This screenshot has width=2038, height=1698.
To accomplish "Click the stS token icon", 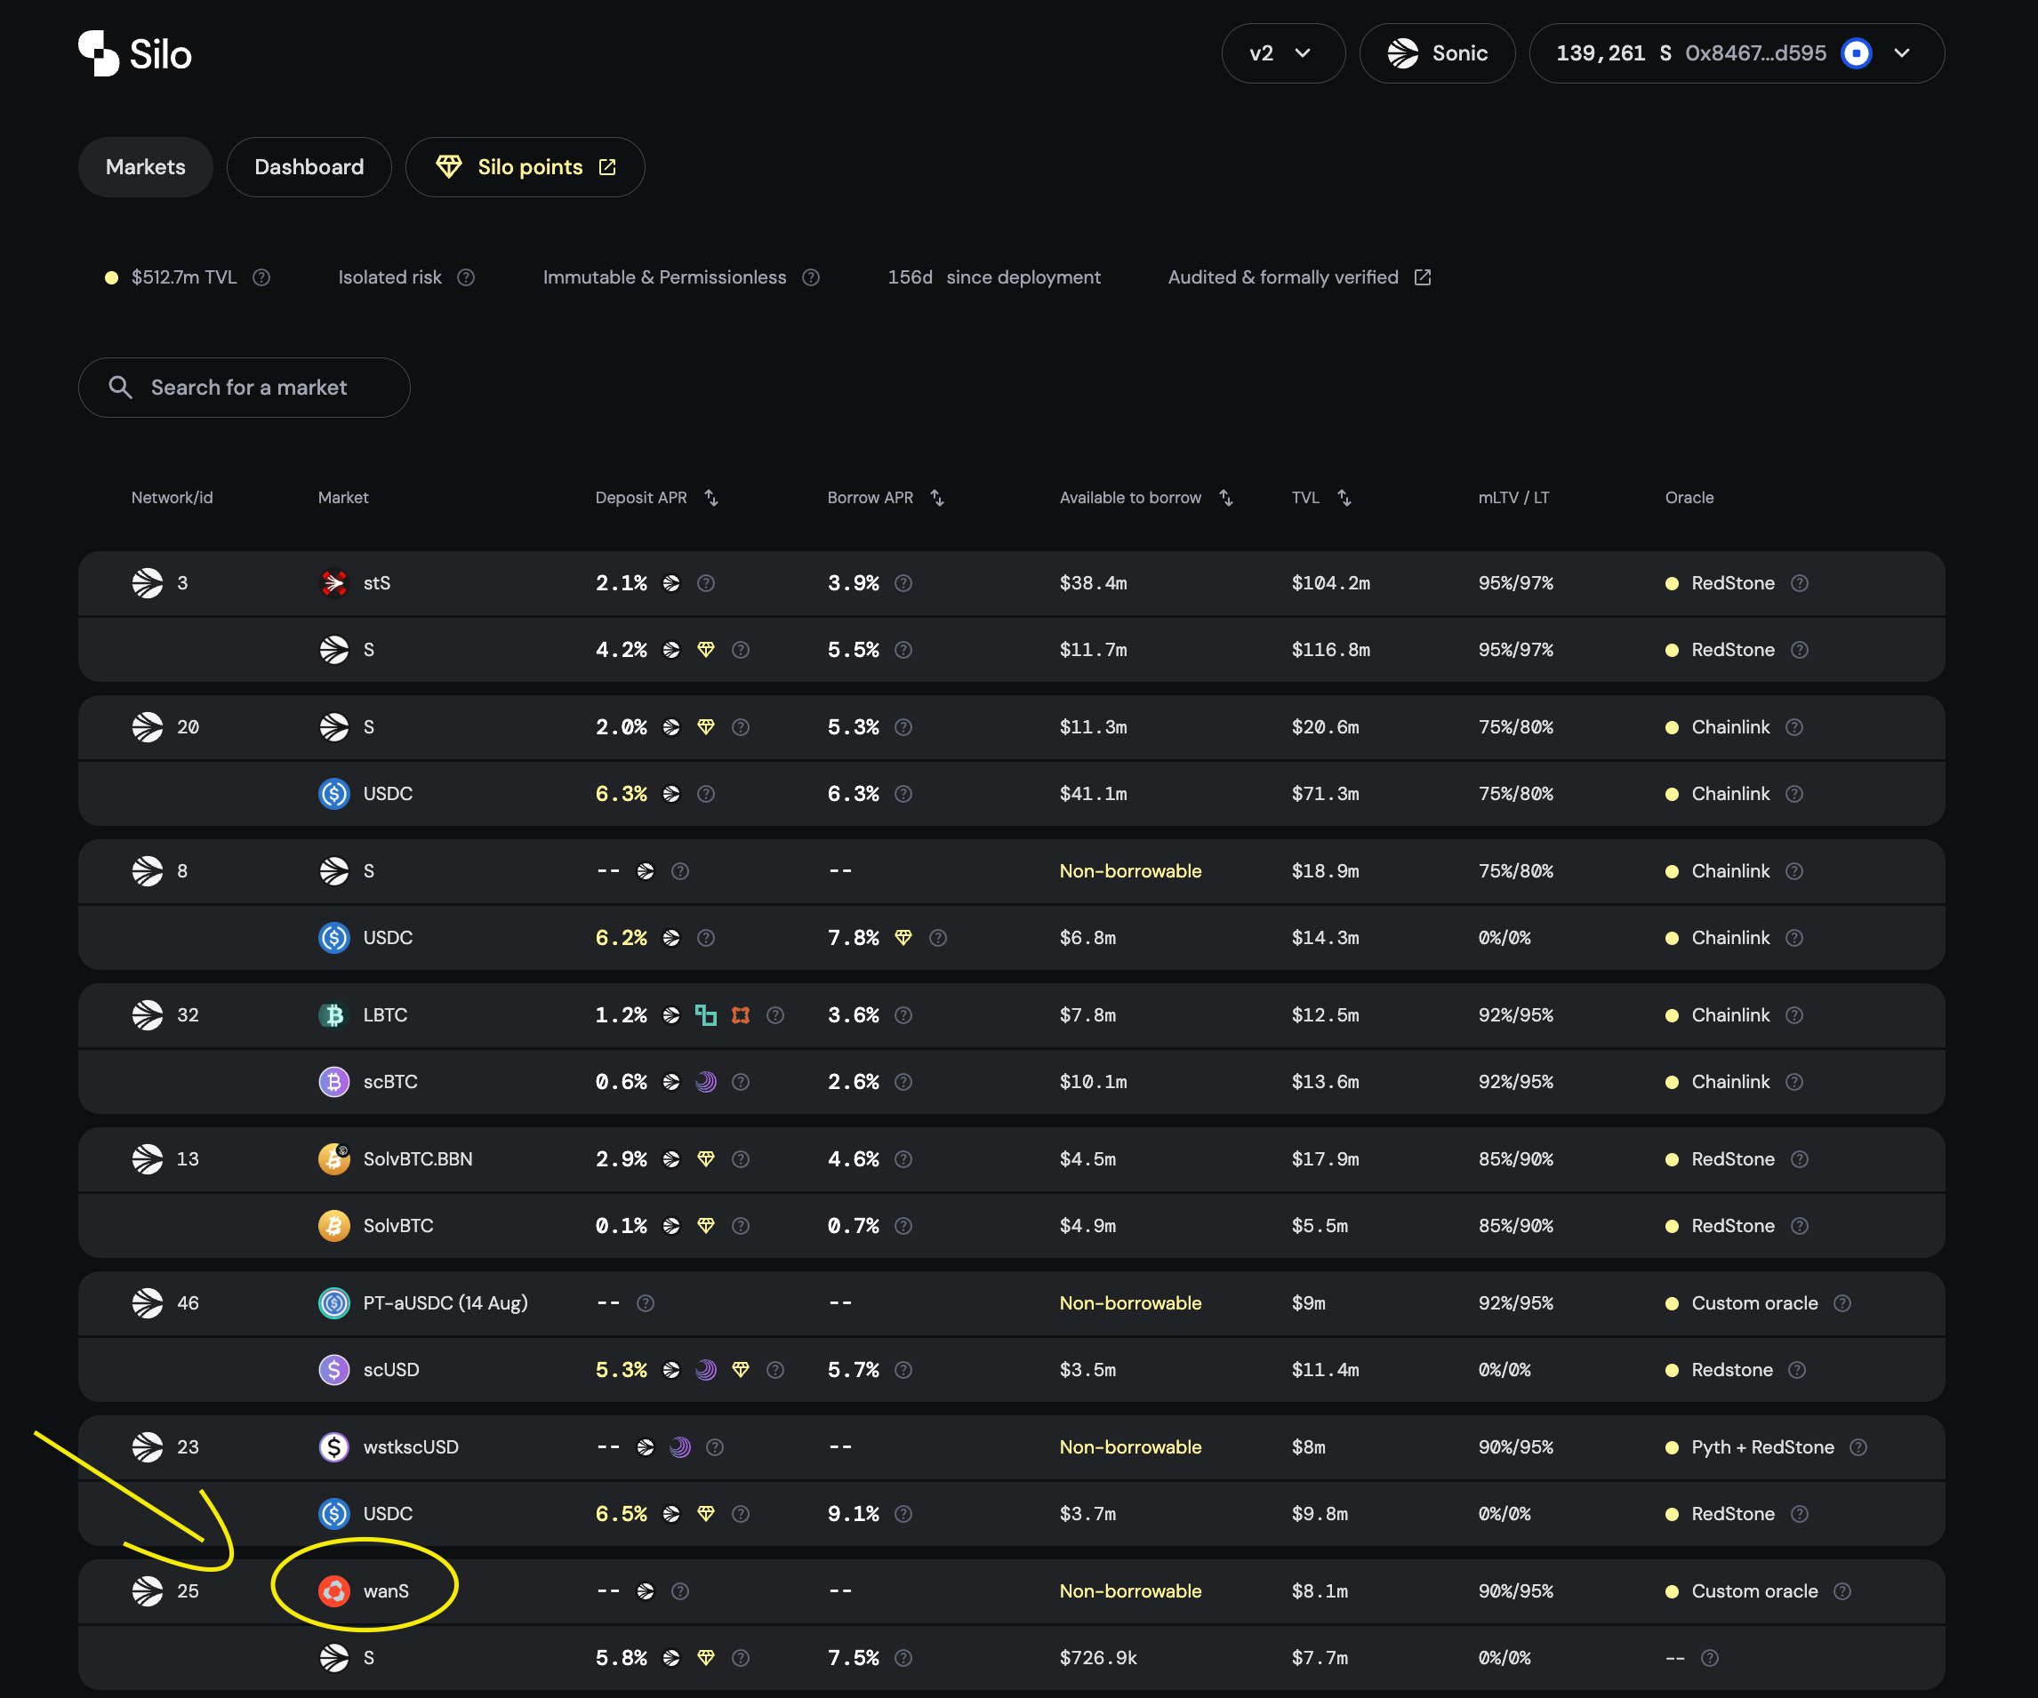I will (333, 583).
